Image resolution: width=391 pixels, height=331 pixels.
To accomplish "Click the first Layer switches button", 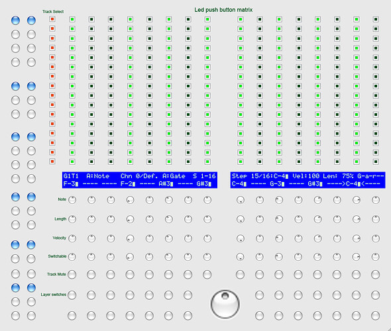I will (72, 295).
